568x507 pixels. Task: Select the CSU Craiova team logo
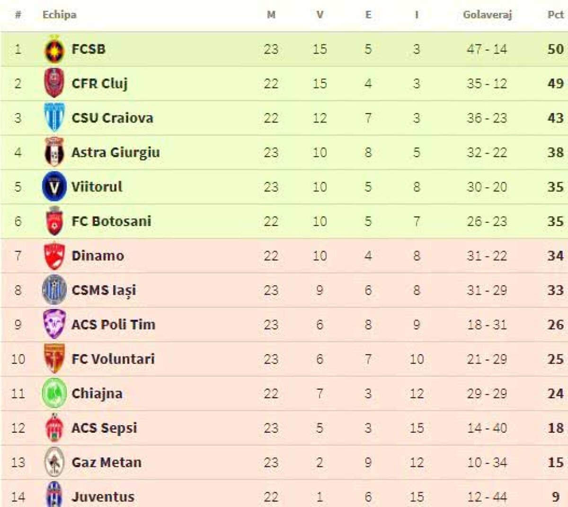pyautogui.click(x=54, y=118)
